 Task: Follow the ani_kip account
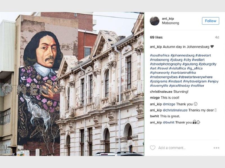click(210, 21)
